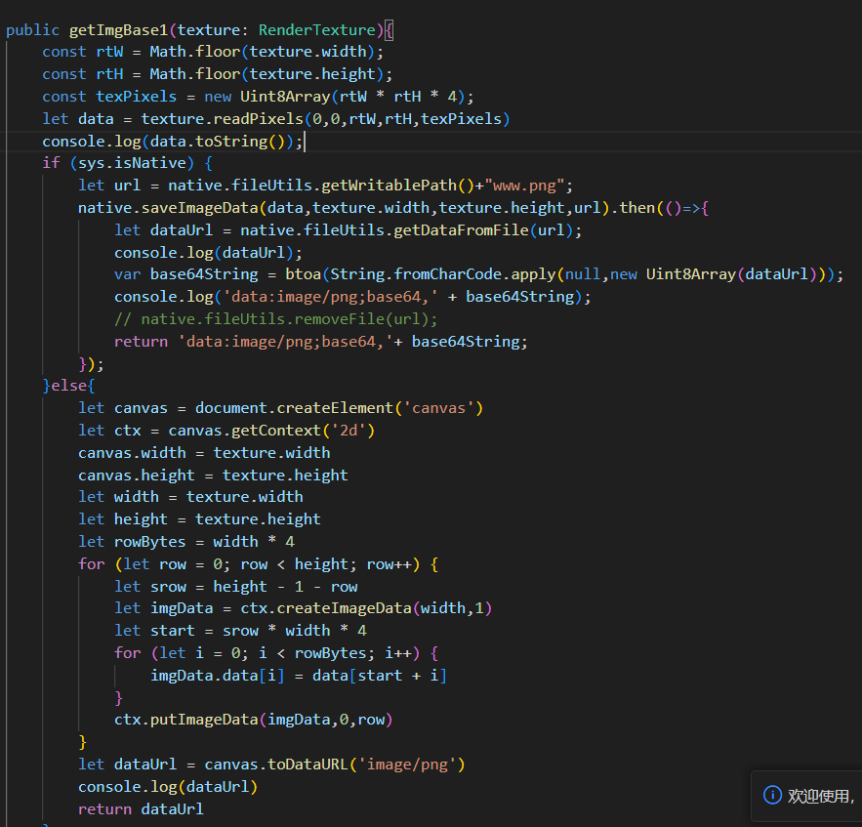
Task: Click the 'createImageData' method call
Action: [x=345, y=608]
